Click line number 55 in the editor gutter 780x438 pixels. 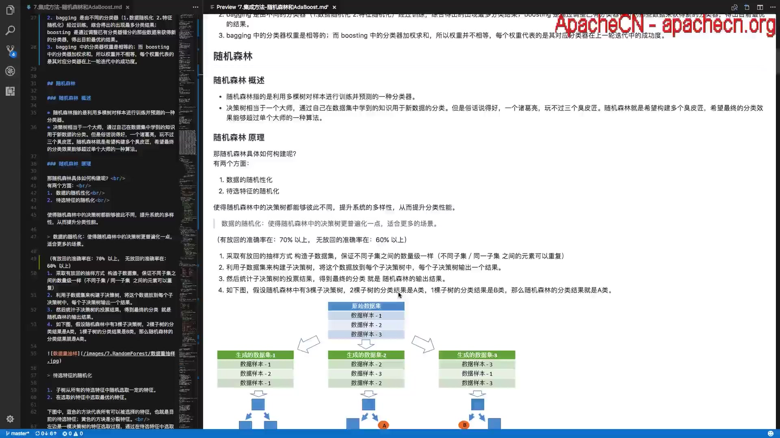click(x=33, y=354)
